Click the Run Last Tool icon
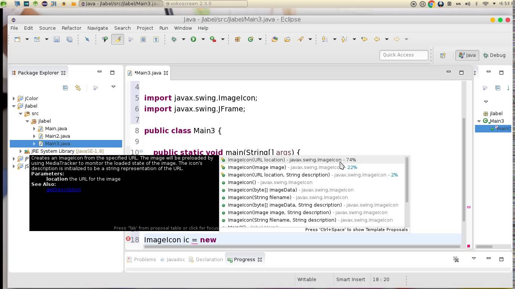The image size is (515, 289). [x=213, y=39]
